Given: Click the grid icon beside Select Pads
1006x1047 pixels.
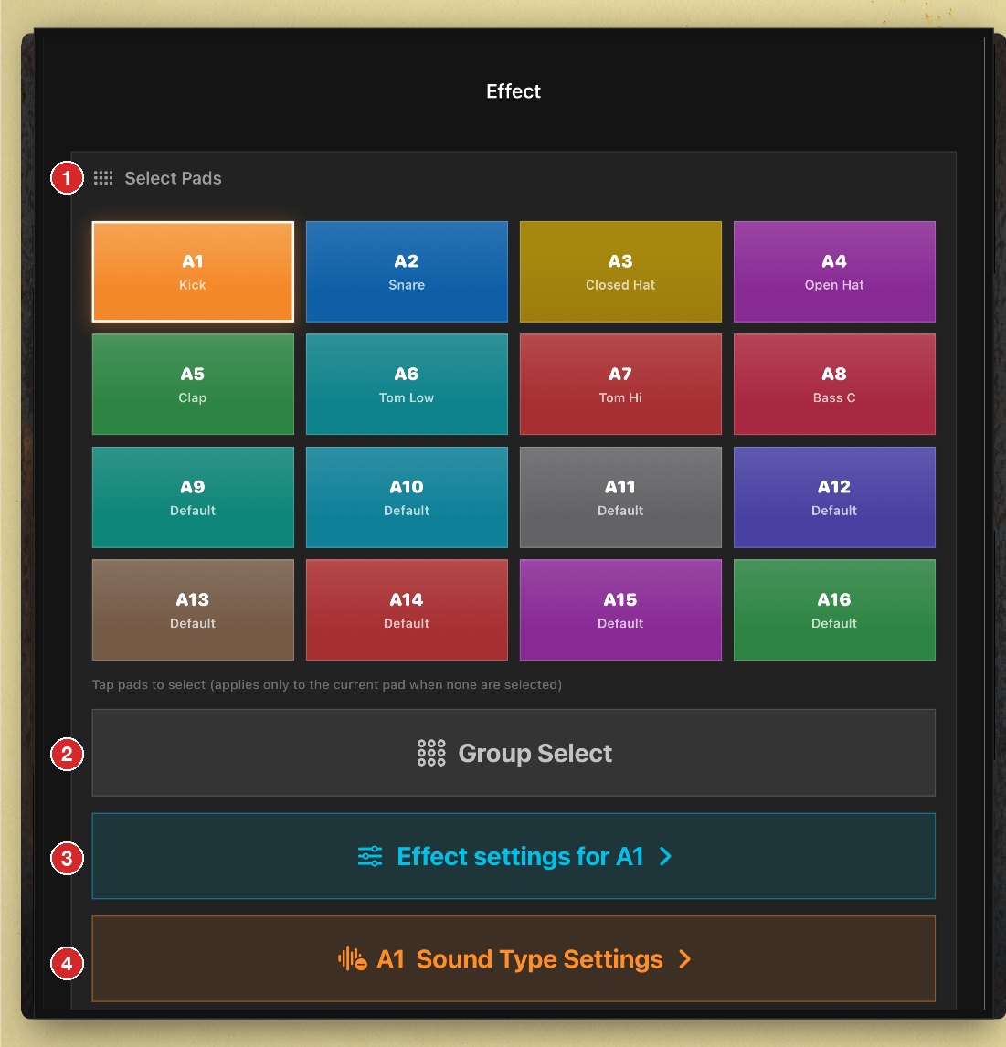Looking at the screenshot, I should pyautogui.click(x=103, y=177).
